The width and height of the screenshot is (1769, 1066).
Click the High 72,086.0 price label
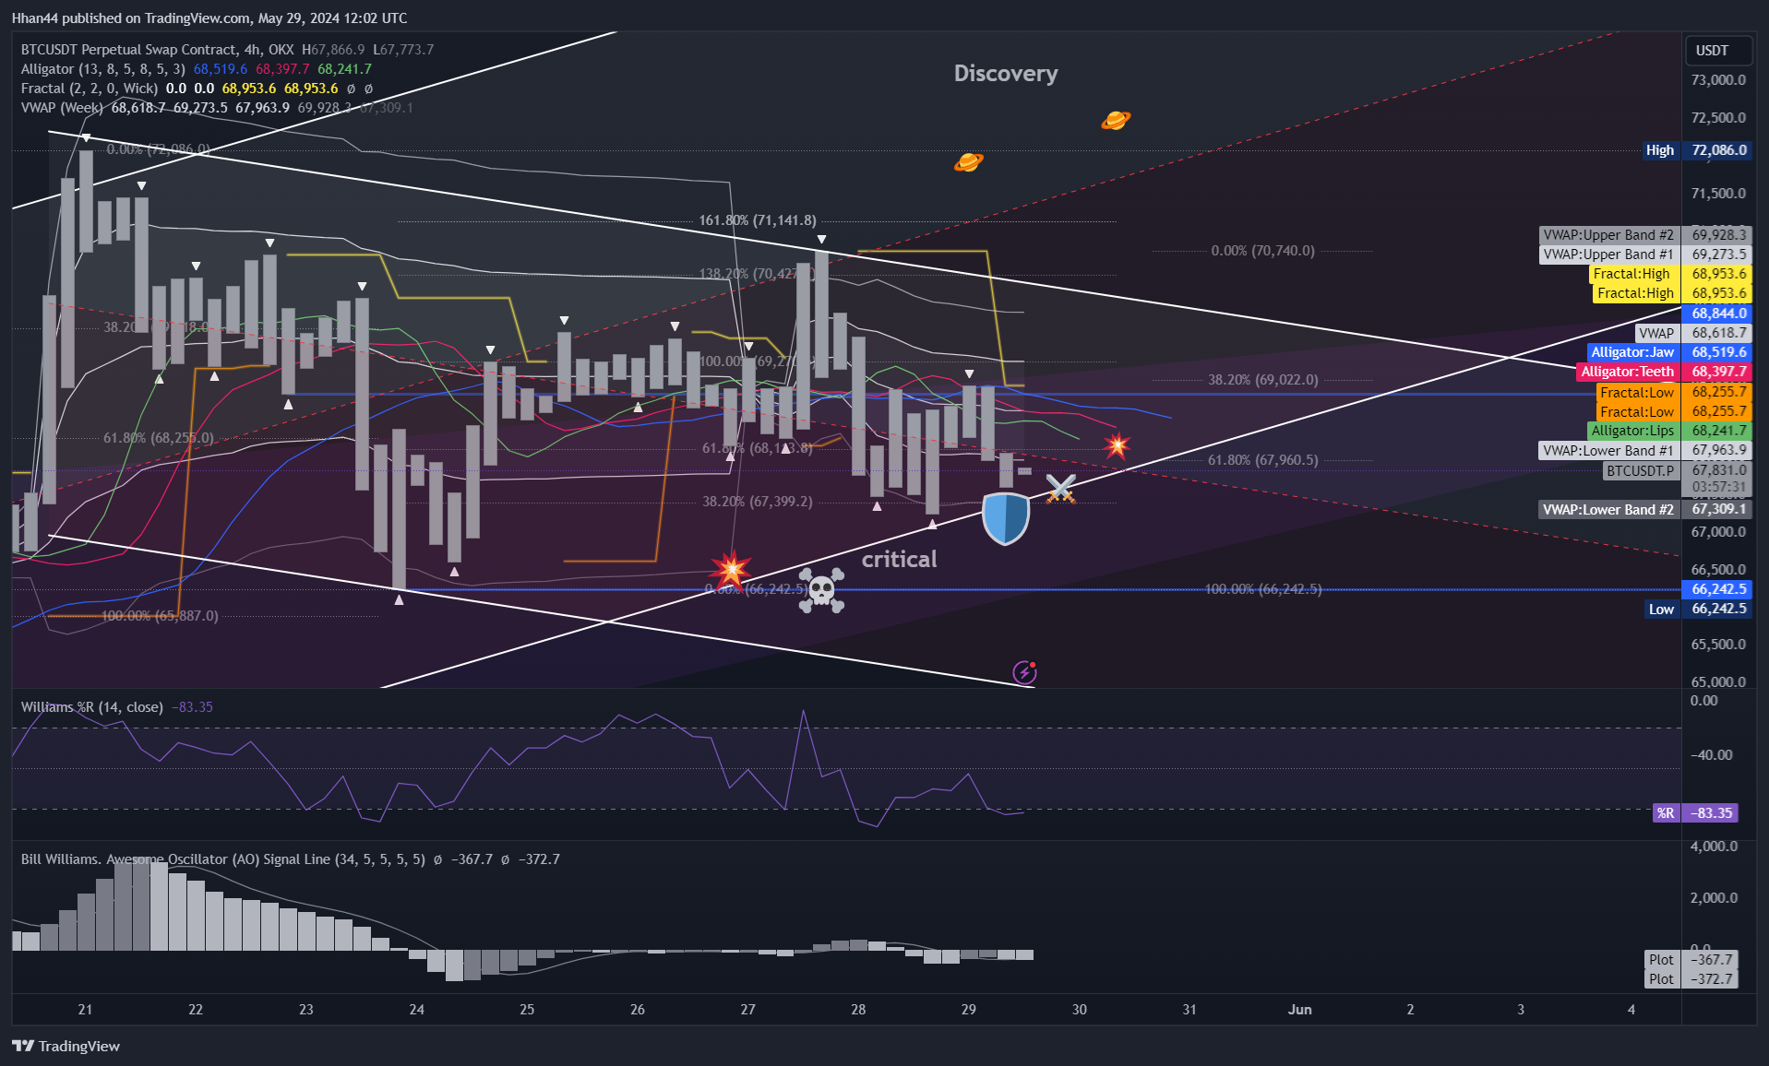tap(1696, 150)
